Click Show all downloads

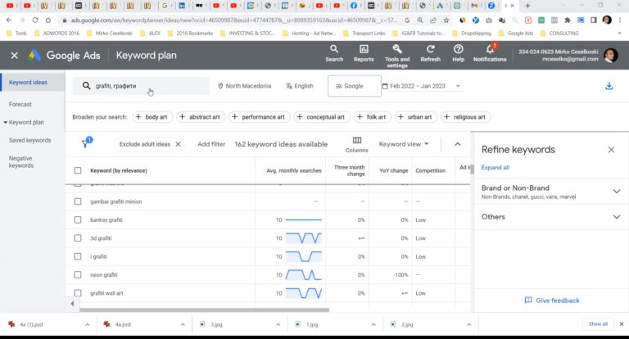click(x=598, y=323)
